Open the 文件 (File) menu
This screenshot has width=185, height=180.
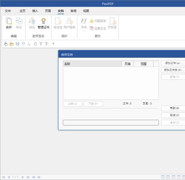pos(8,11)
